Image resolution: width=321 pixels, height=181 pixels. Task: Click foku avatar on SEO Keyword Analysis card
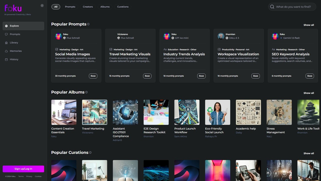pos(275,36)
